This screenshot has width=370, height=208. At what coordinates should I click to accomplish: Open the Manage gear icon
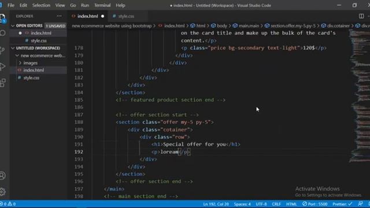(x=2, y=191)
